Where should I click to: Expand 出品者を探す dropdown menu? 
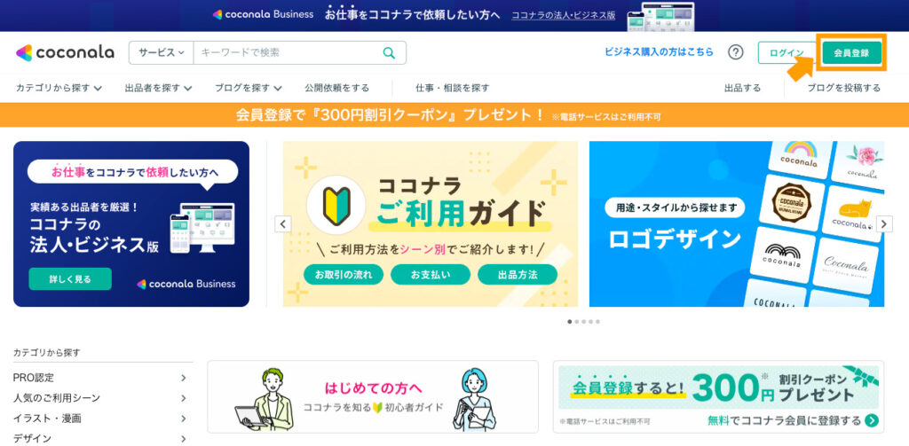pos(158,88)
